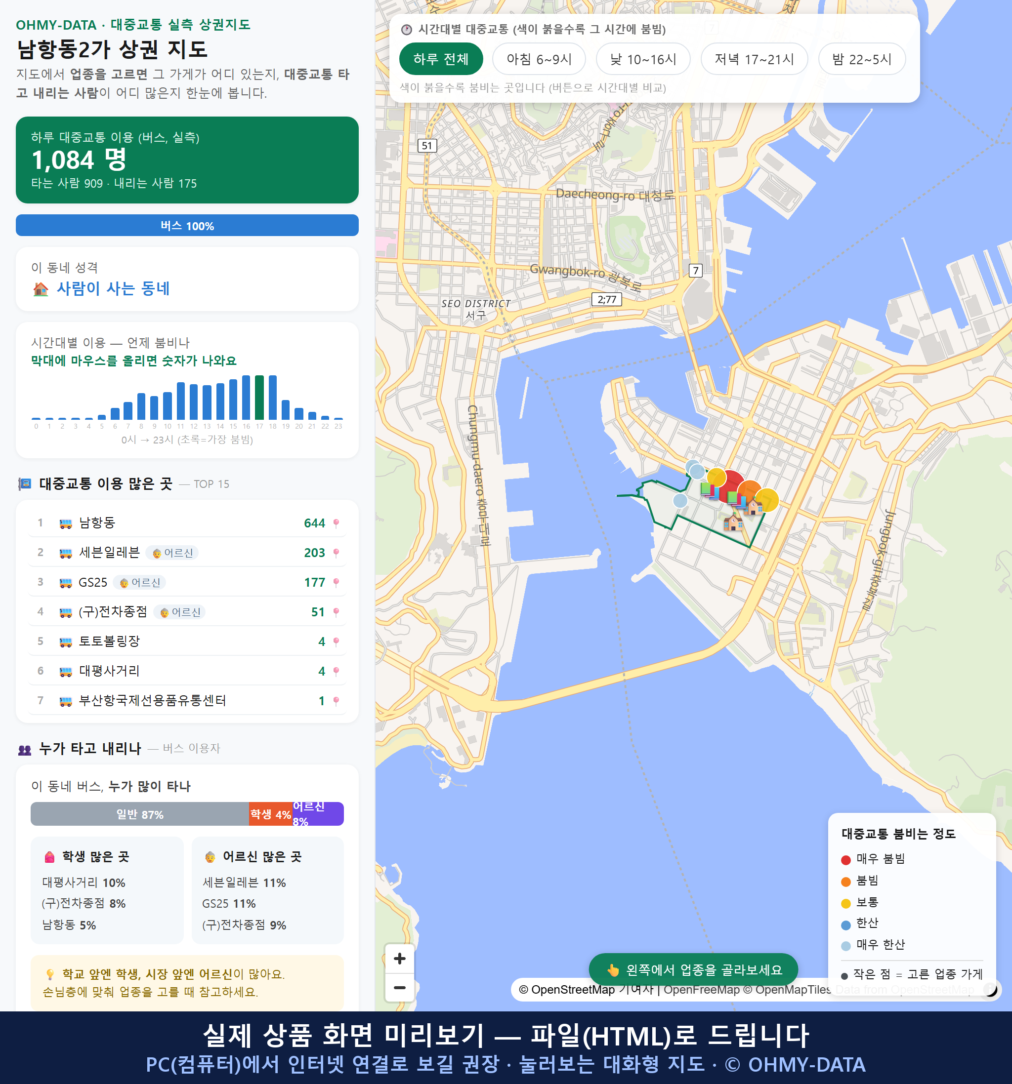Click the blue 한산 legend dot

(846, 925)
